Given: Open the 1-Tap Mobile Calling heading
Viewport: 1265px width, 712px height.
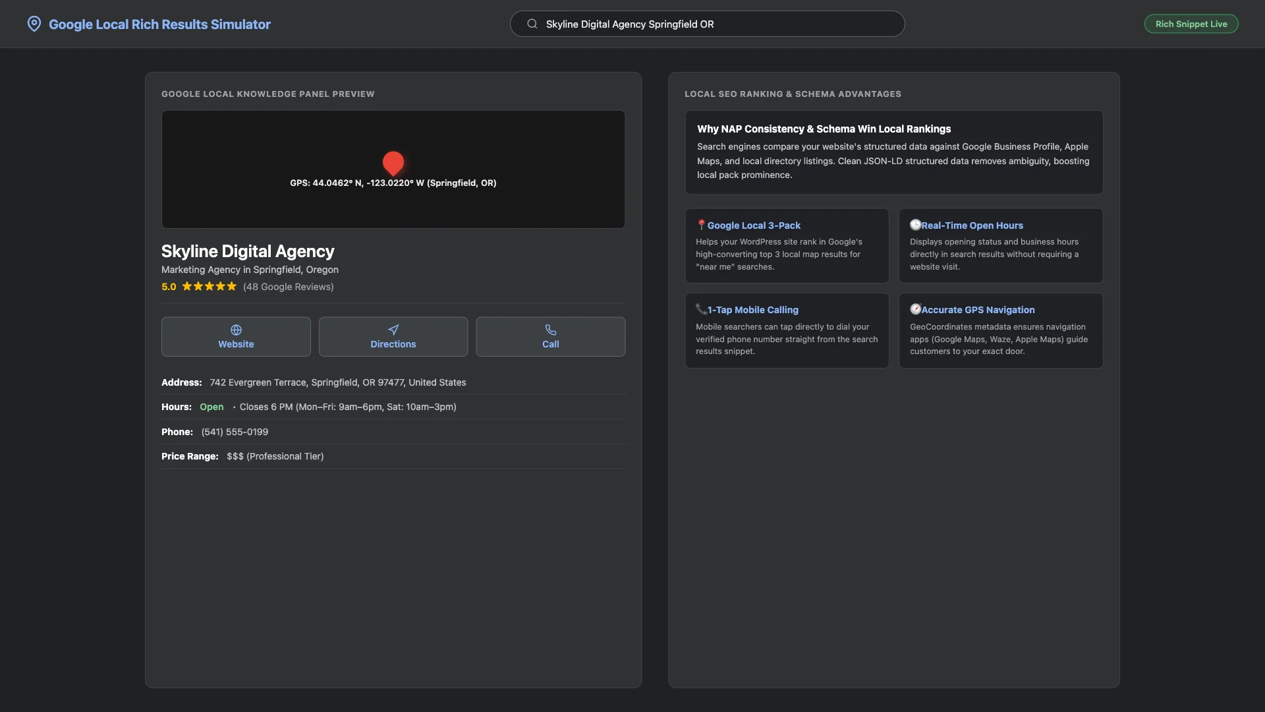Looking at the screenshot, I should point(752,310).
